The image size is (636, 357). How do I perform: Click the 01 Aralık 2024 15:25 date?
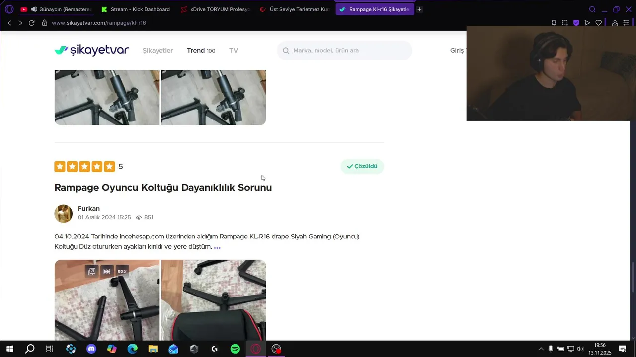click(104, 217)
